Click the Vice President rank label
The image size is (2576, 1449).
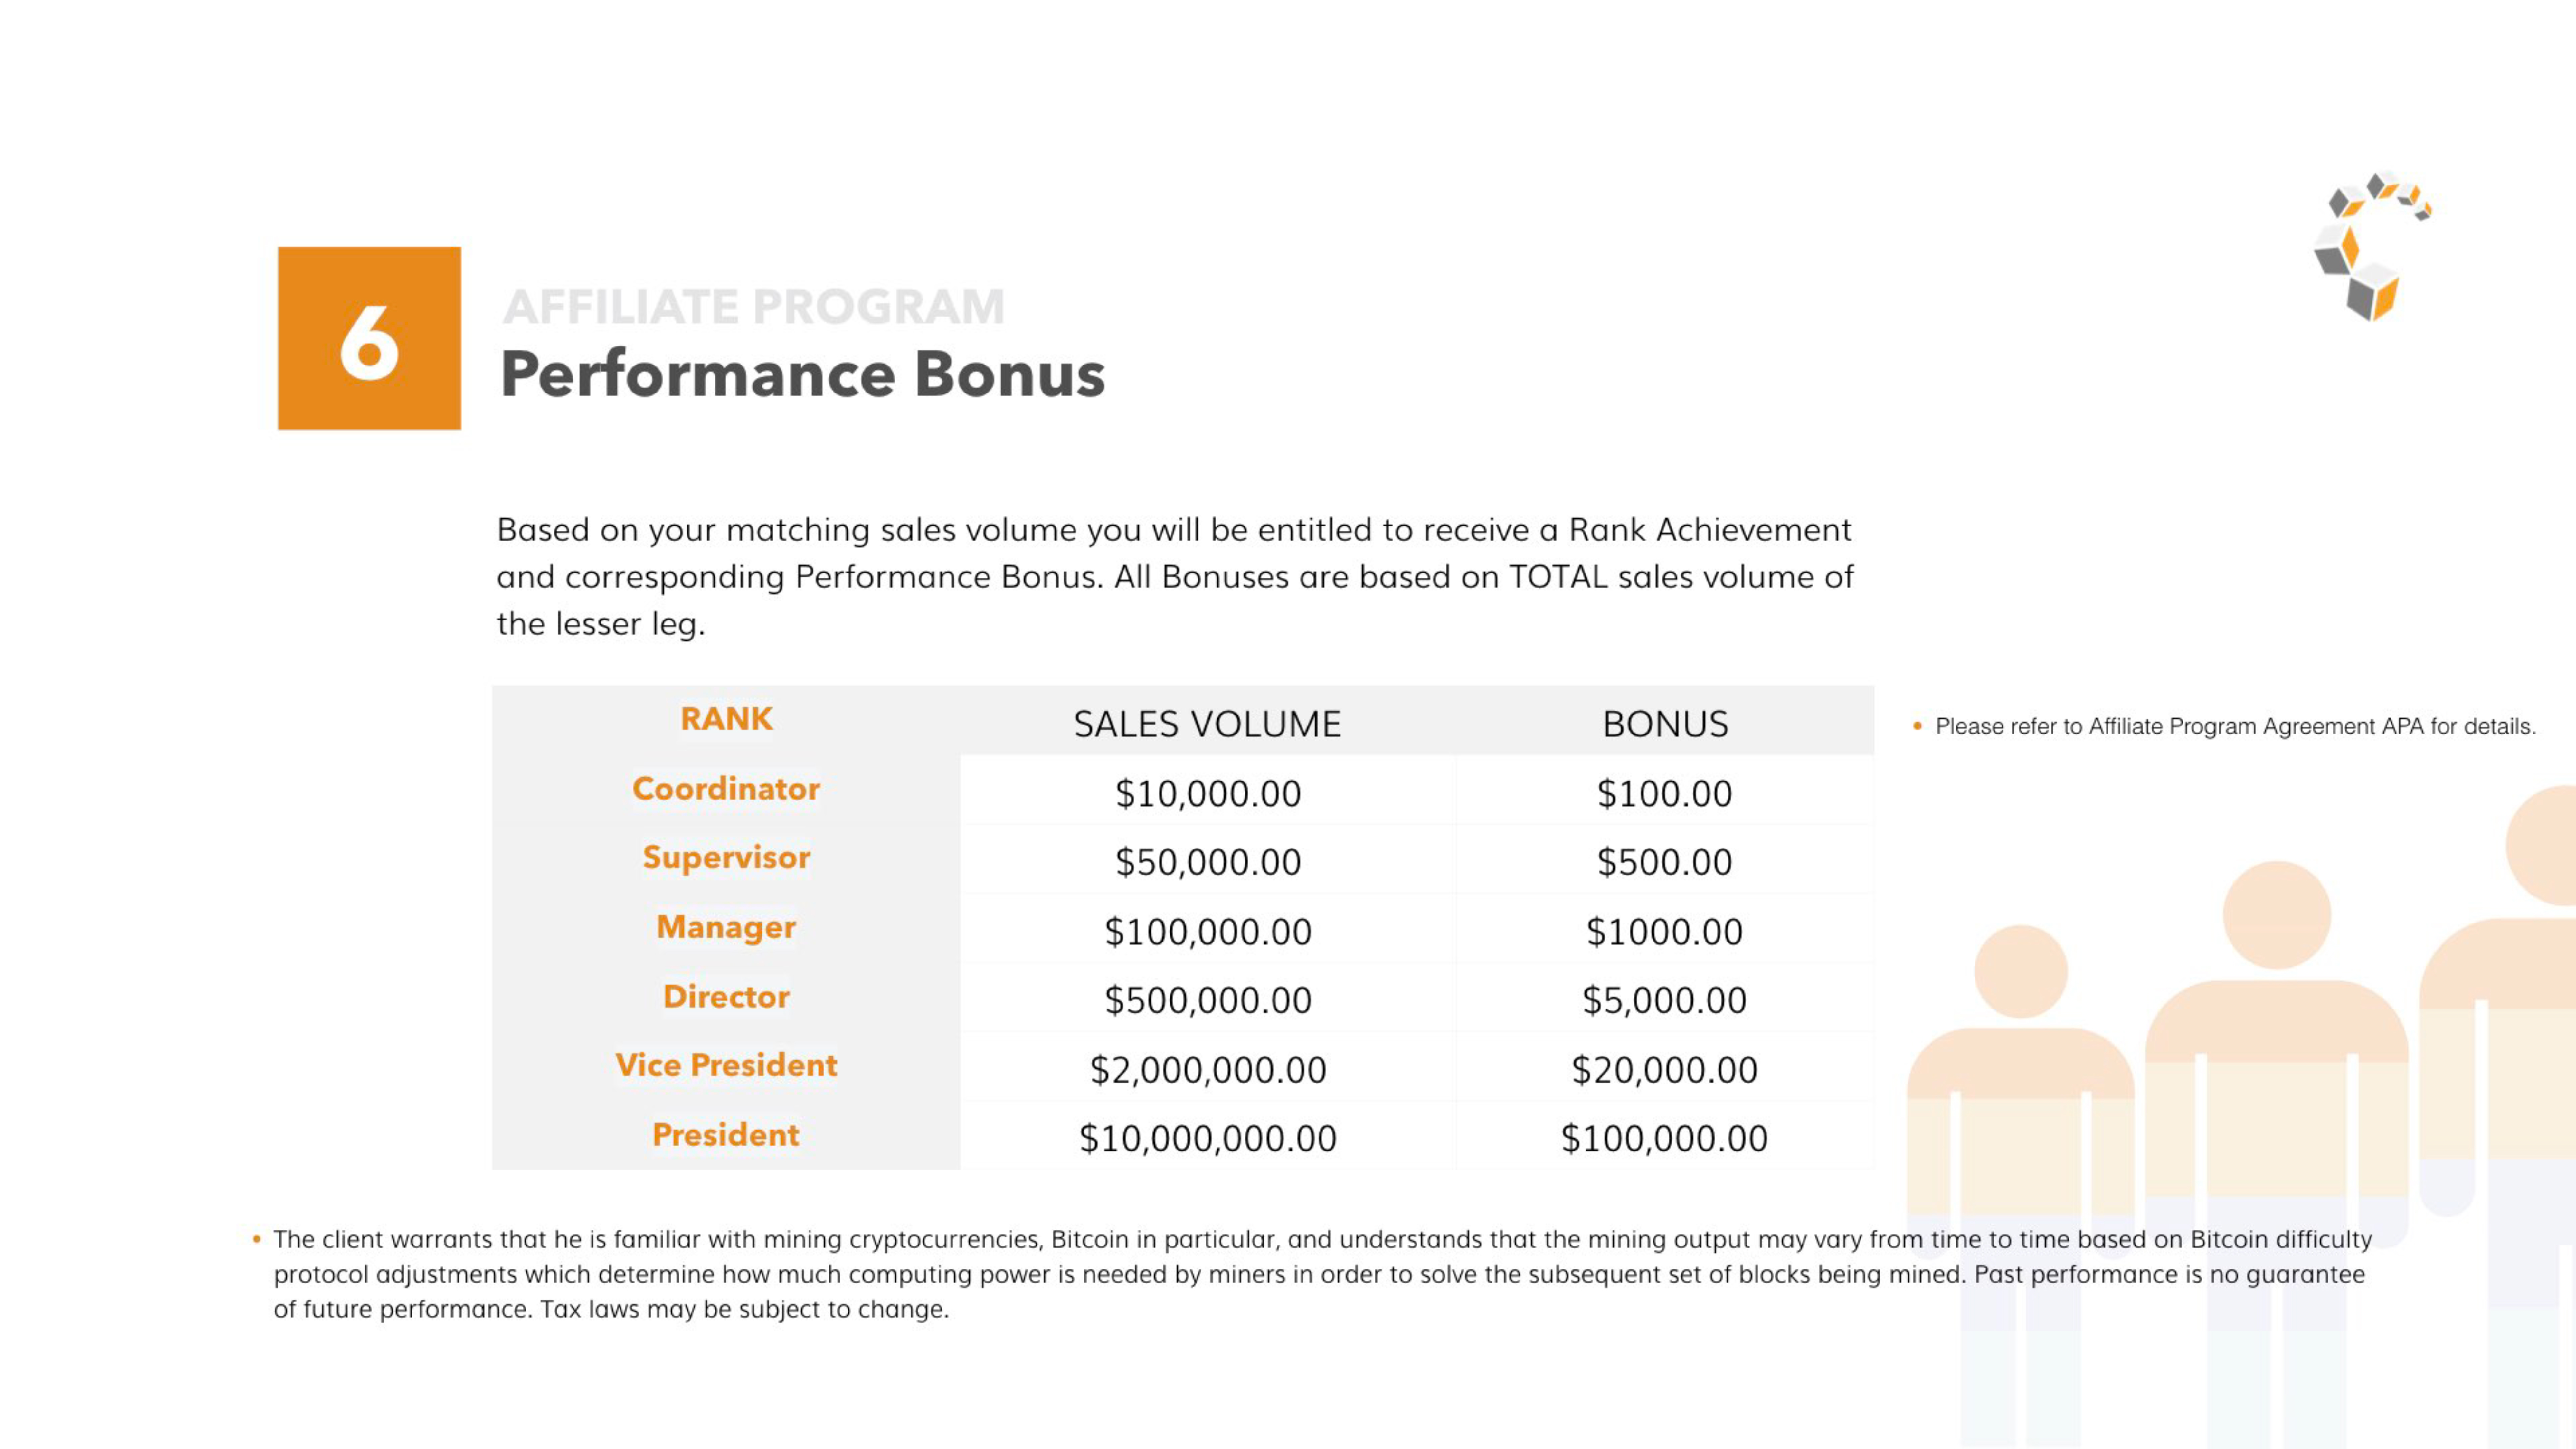(726, 1065)
